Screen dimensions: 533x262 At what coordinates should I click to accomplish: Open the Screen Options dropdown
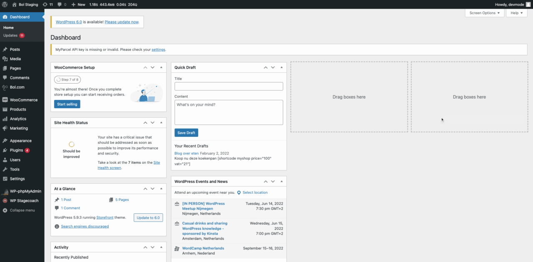484,13
